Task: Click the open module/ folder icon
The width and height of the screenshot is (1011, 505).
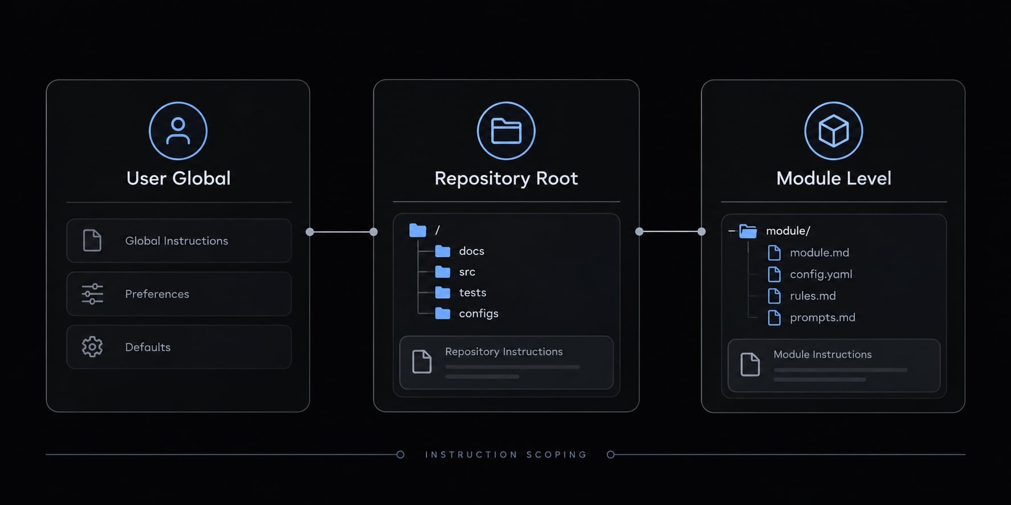Action: 748,231
